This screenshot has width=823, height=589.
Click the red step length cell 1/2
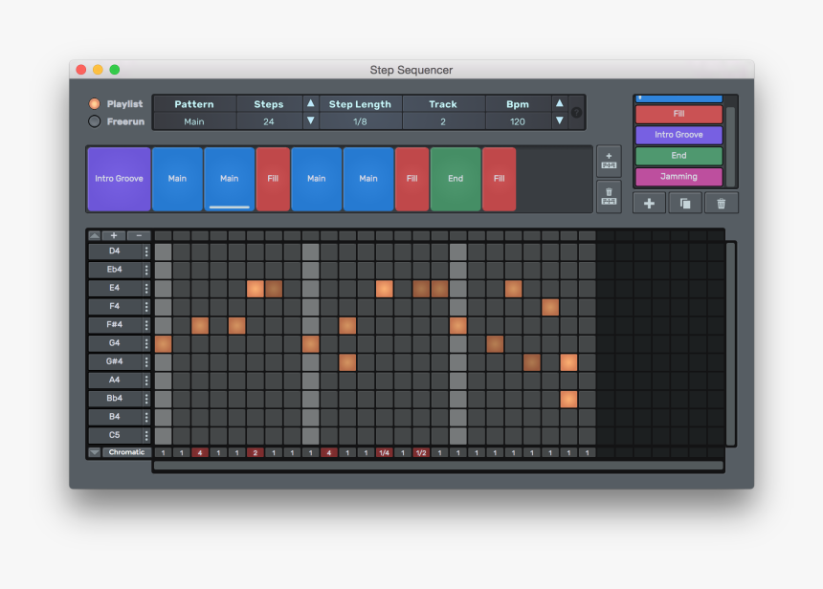click(x=421, y=452)
